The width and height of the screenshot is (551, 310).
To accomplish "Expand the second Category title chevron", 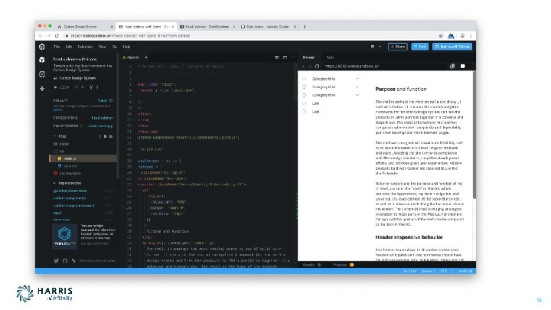I will click(x=357, y=86).
